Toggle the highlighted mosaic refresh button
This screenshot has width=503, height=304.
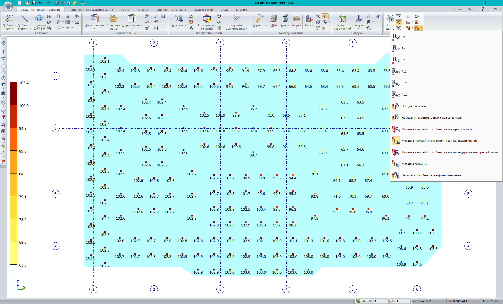(x=399, y=22)
